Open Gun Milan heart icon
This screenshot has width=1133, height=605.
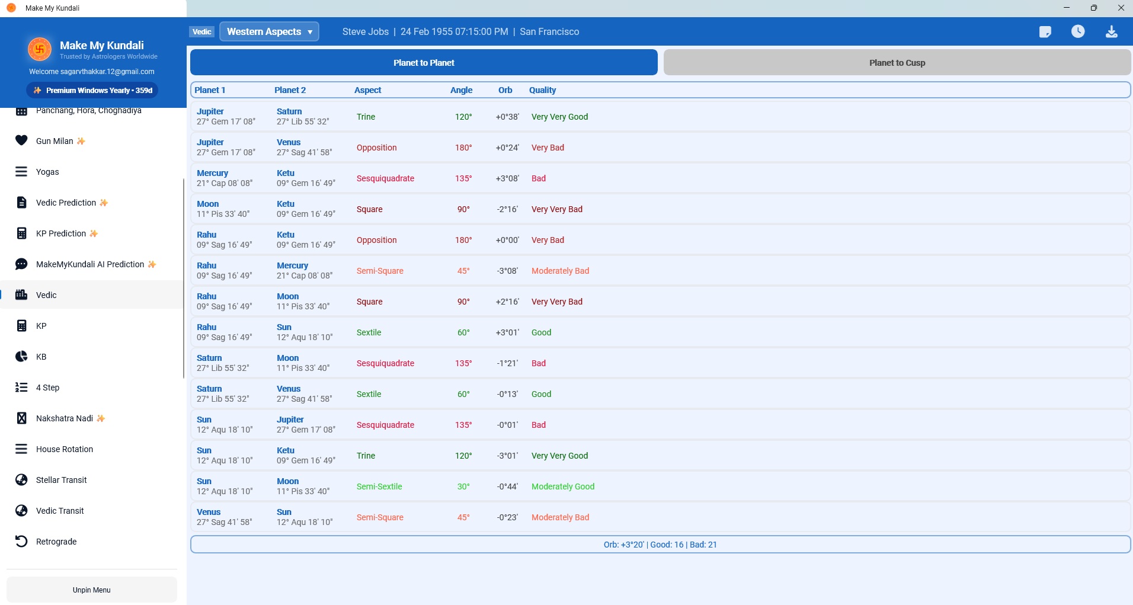21,140
